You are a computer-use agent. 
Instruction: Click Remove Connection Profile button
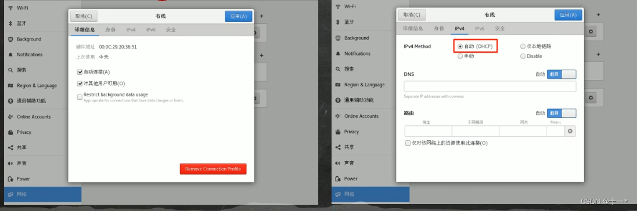[213, 169]
